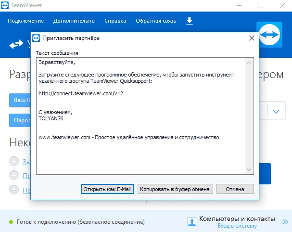Open the Обратная связь menu
The image size is (292, 232).
(x=156, y=21)
